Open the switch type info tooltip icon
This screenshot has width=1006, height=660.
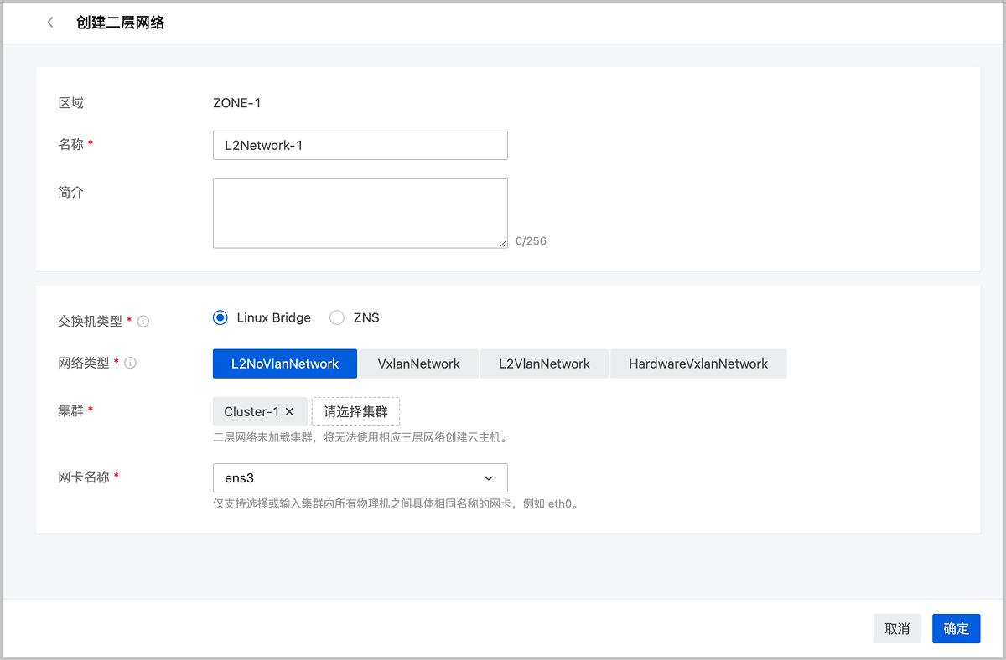(143, 322)
